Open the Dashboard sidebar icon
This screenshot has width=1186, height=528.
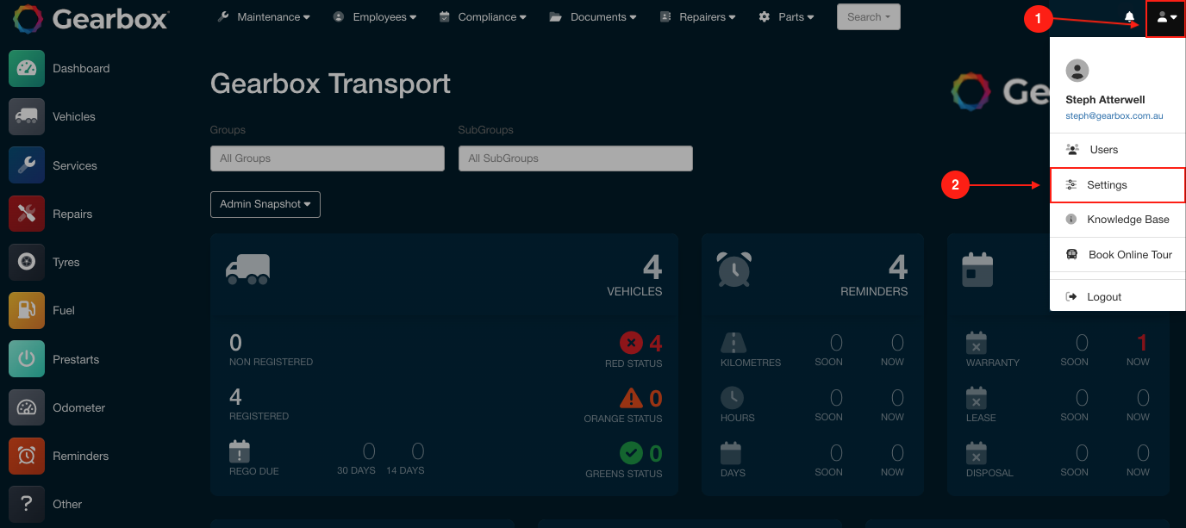click(x=27, y=69)
